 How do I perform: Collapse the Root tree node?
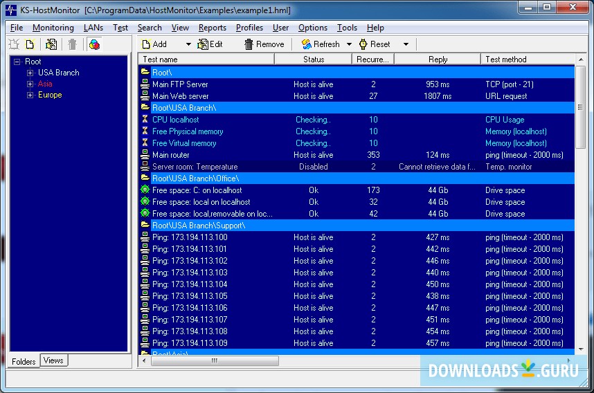(17, 62)
